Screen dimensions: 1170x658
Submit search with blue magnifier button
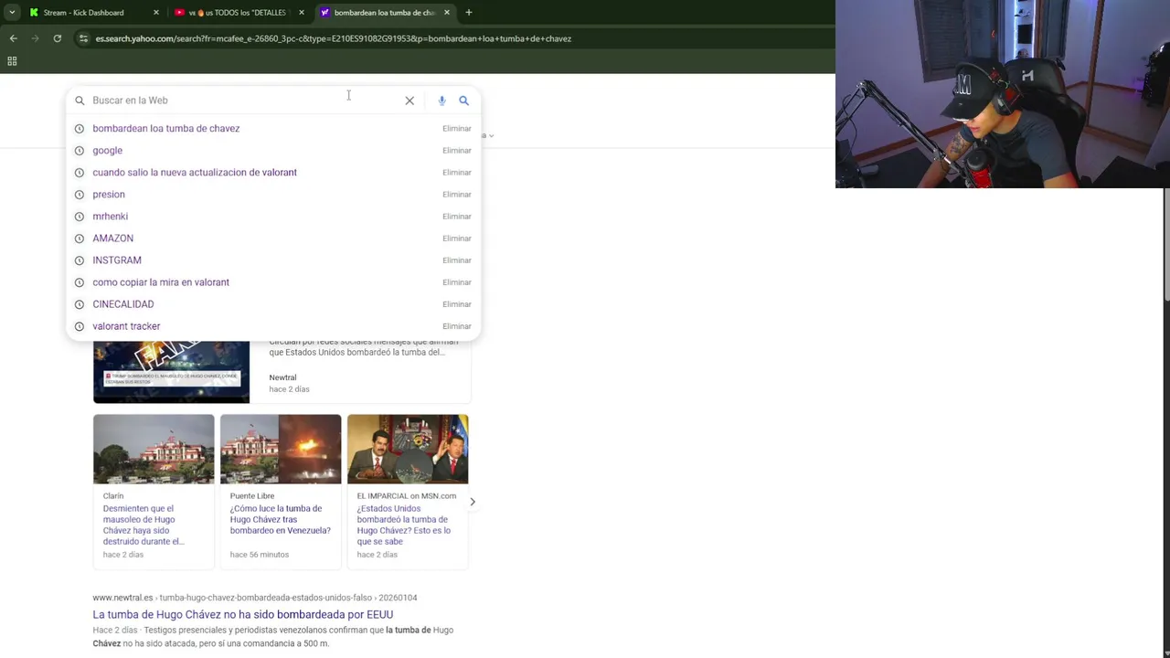click(x=463, y=101)
